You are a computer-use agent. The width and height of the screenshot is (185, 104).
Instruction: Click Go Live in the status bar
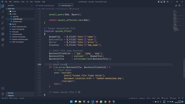165,98
